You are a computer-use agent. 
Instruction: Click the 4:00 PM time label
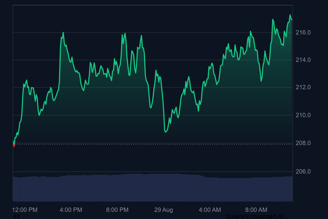coord(71,210)
